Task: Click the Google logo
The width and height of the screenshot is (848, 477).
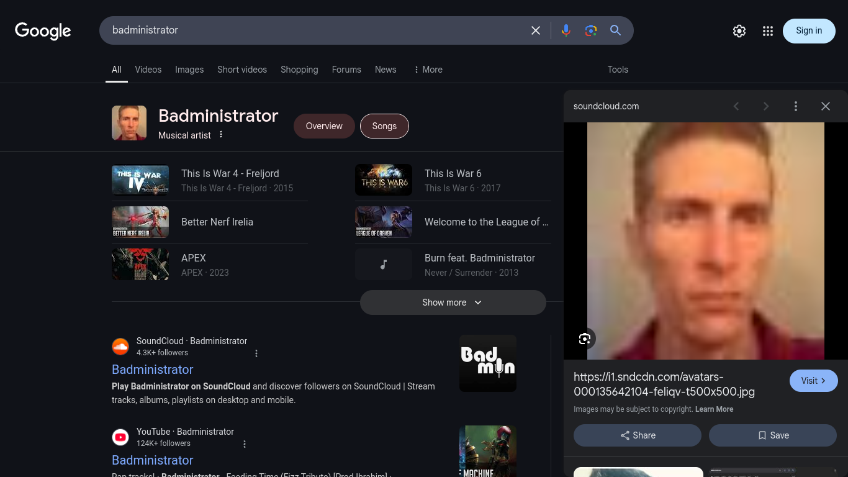Action: 43,31
